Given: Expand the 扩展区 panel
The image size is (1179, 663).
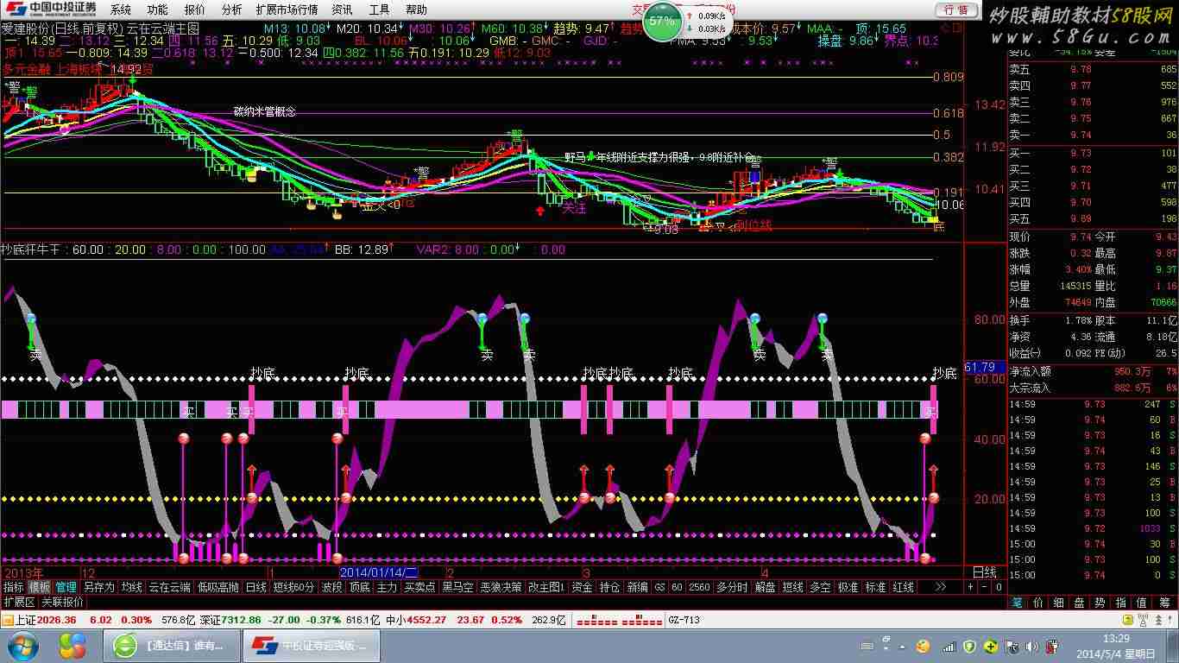Looking at the screenshot, I should coord(19,602).
